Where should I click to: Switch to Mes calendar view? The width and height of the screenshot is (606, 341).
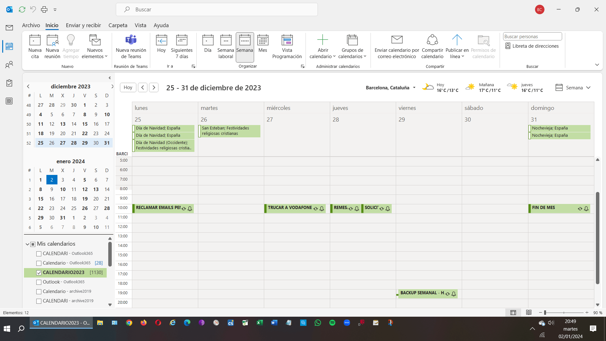263,44
